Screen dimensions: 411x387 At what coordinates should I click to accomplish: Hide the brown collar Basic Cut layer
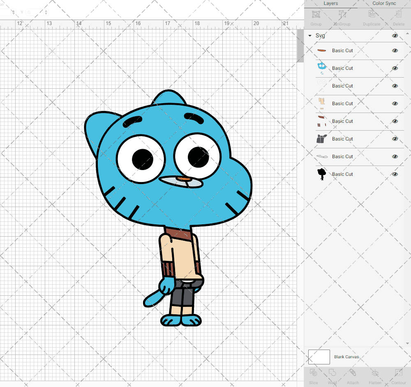pos(395,121)
